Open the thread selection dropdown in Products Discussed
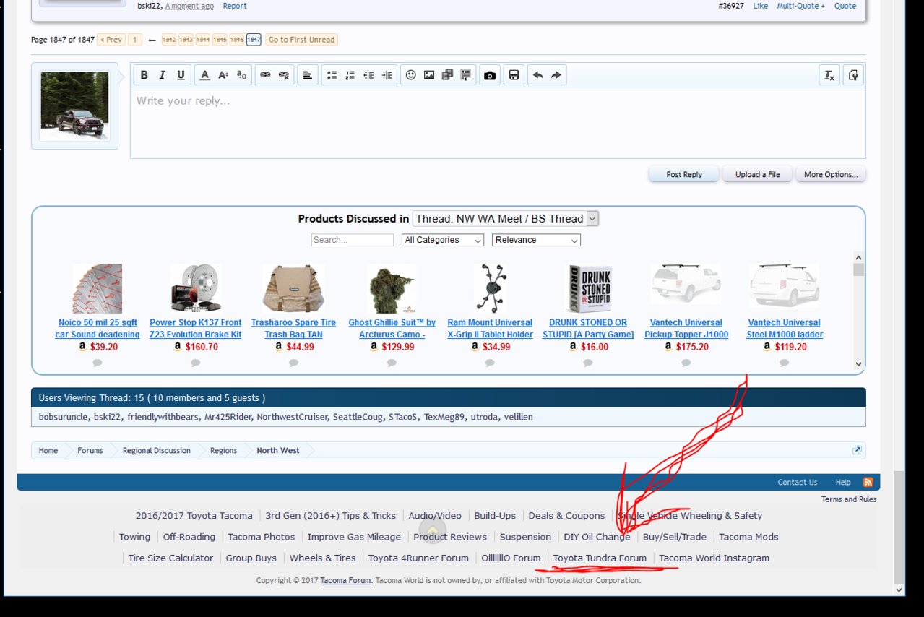The height and width of the screenshot is (617, 924). point(506,218)
